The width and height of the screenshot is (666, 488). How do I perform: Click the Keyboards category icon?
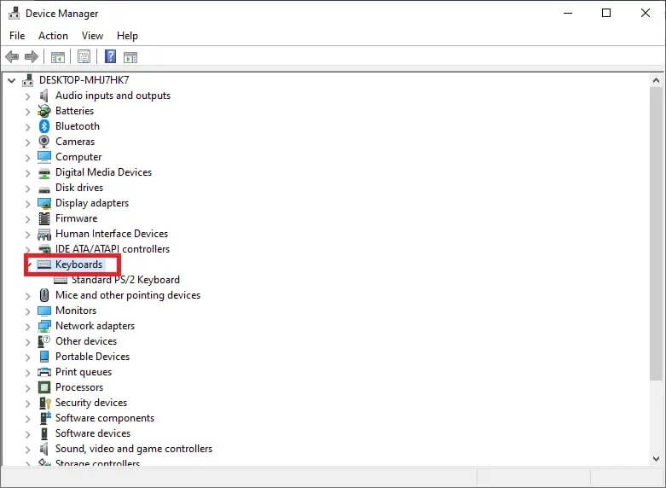pos(44,264)
